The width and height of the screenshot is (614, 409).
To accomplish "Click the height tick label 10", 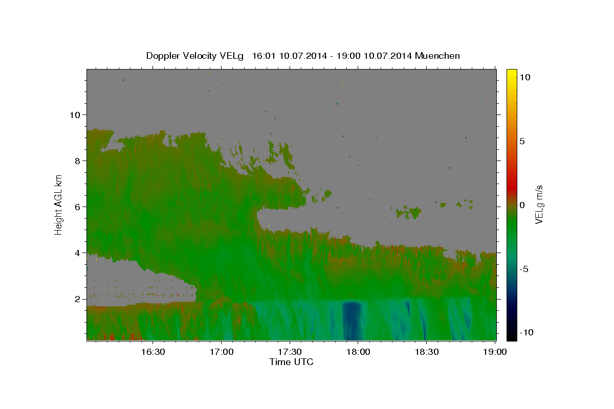I will tap(76, 115).
